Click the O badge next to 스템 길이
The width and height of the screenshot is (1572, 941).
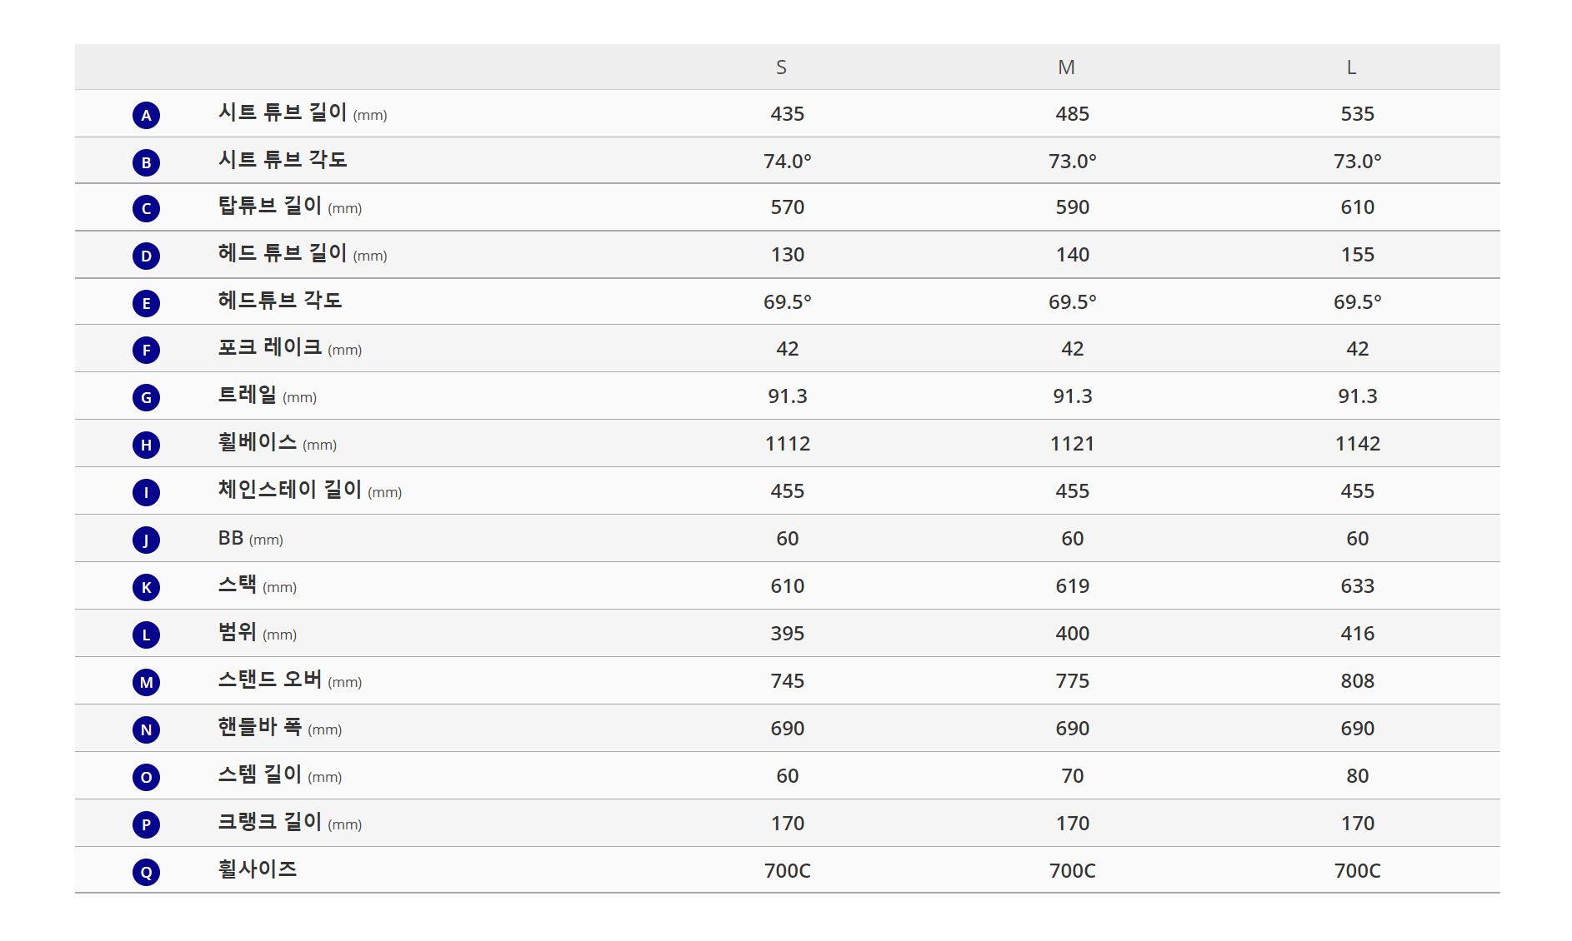point(146,777)
